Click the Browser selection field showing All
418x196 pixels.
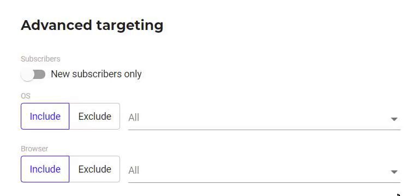coord(264,170)
